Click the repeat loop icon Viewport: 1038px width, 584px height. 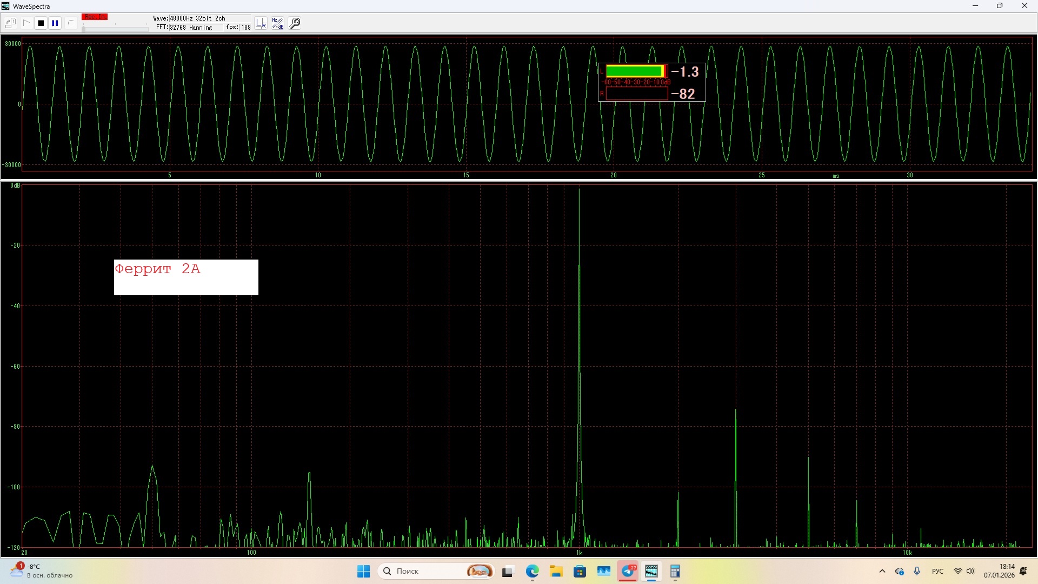point(70,23)
